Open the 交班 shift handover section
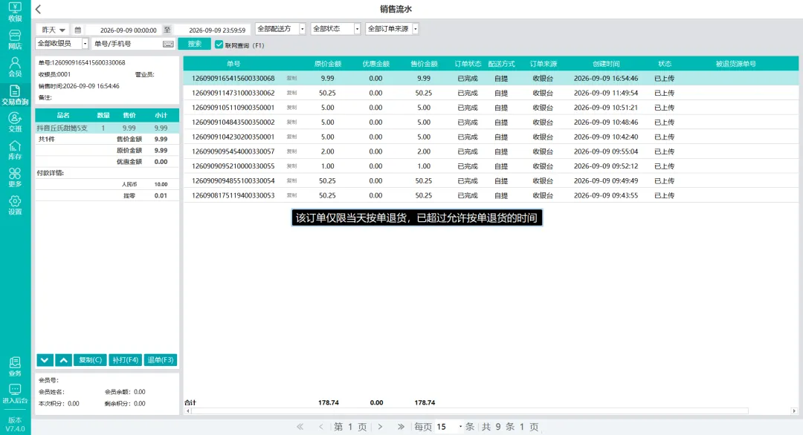 tap(15, 122)
